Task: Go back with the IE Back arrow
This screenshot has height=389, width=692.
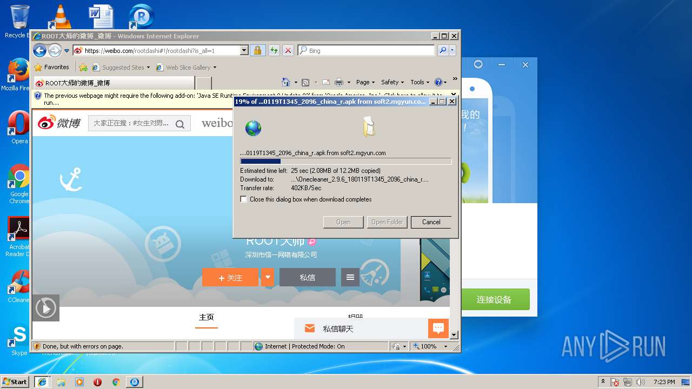Action: coord(39,50)
